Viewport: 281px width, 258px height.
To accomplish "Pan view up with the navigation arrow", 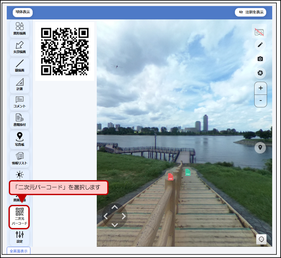I will coord(115,207).
